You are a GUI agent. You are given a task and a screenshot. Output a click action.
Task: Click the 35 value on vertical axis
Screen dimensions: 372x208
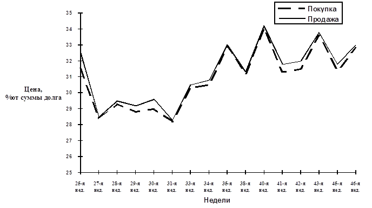(x=69, y=13)
